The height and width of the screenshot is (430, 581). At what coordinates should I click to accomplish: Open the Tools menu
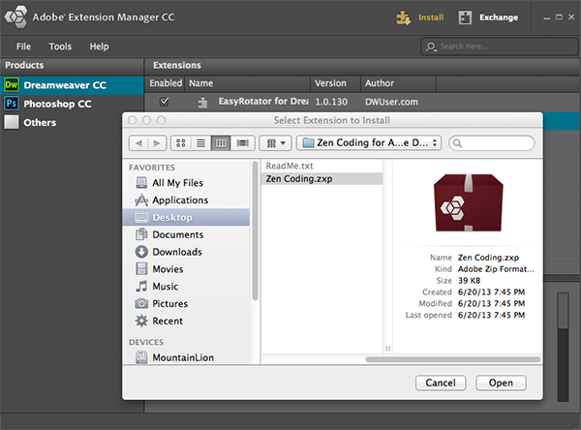60,46
